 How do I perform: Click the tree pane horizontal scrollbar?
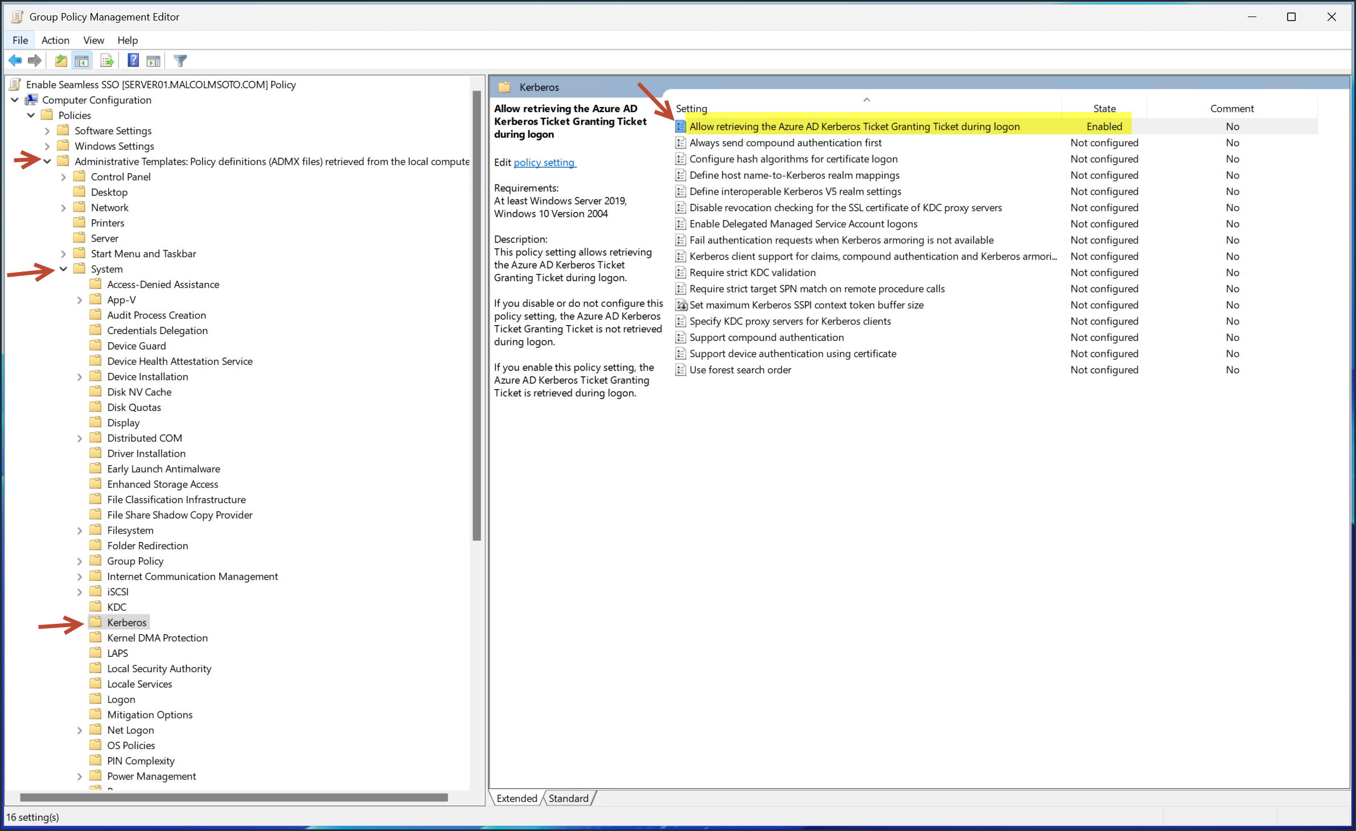pos(233,797)
